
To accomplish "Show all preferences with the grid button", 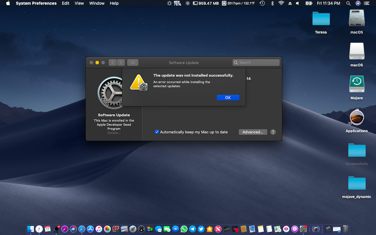I will point(133,62).
